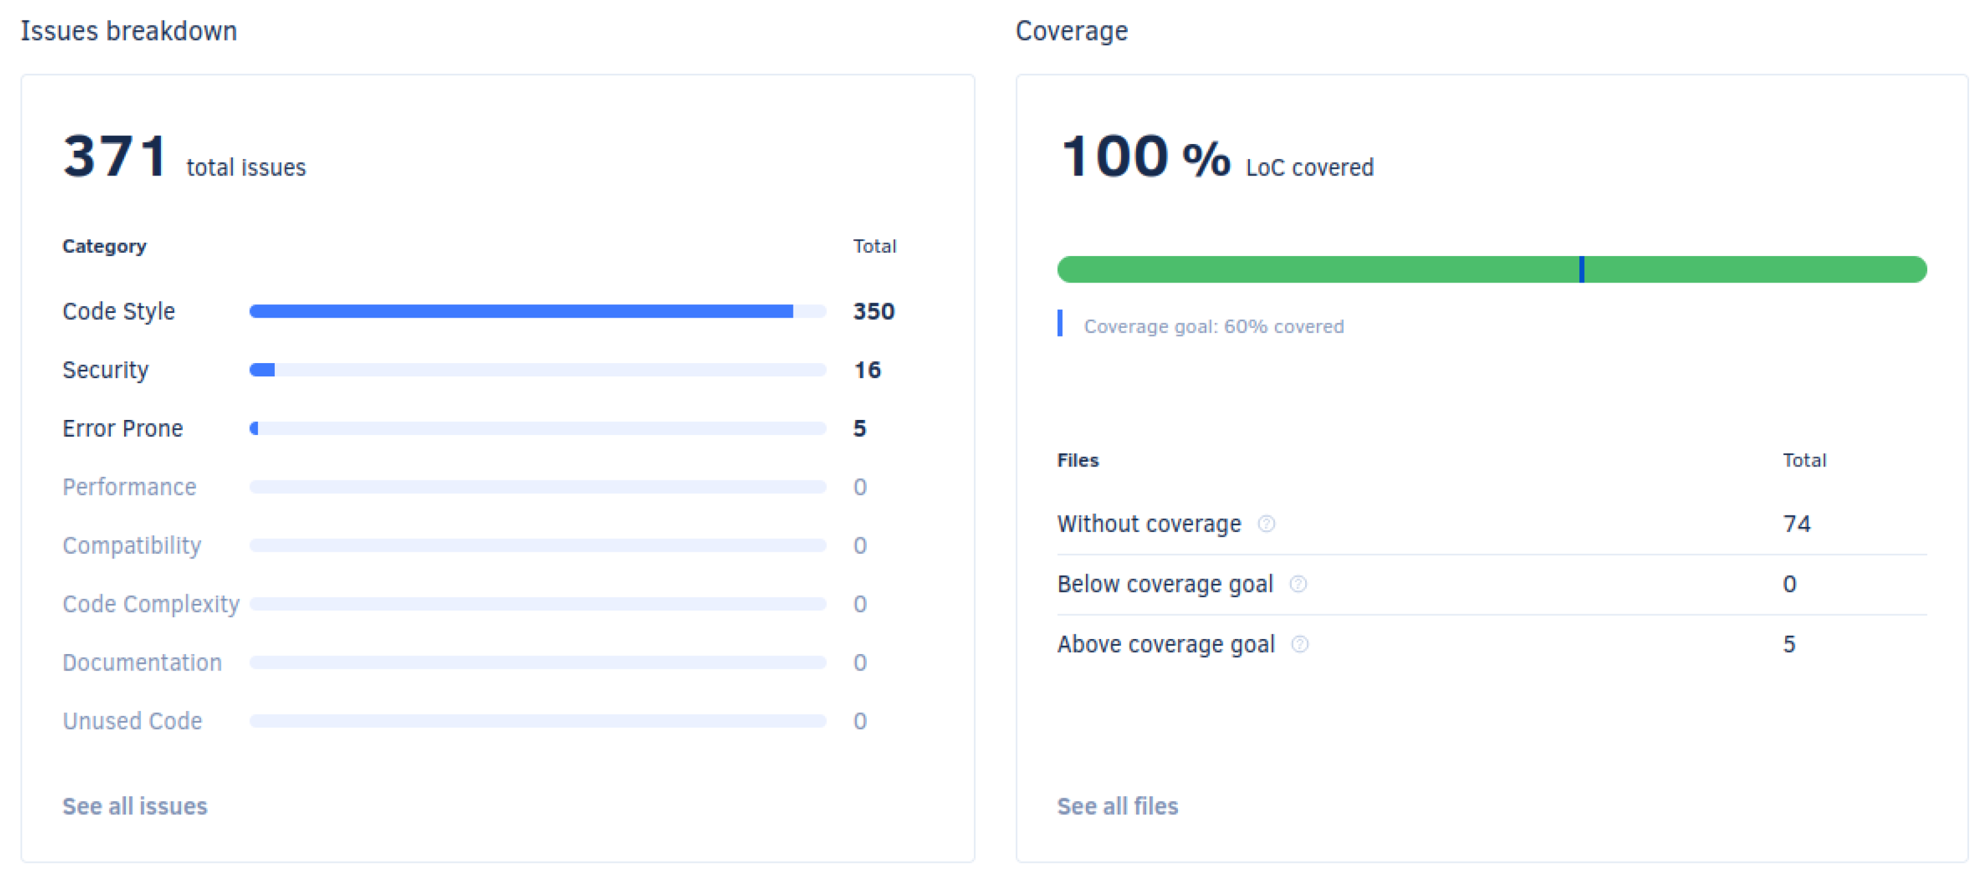The image size is (1983, 878).
Task: Click the Without coverage files row
Action: coord(1148,524)
